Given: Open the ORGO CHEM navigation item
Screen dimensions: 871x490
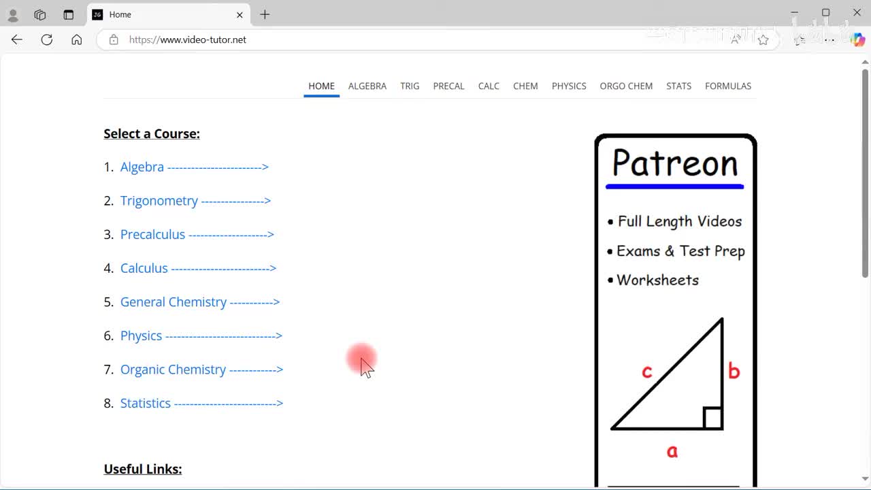Looking at the screenshot, I should pyautogui.click(x=626, y=86).
